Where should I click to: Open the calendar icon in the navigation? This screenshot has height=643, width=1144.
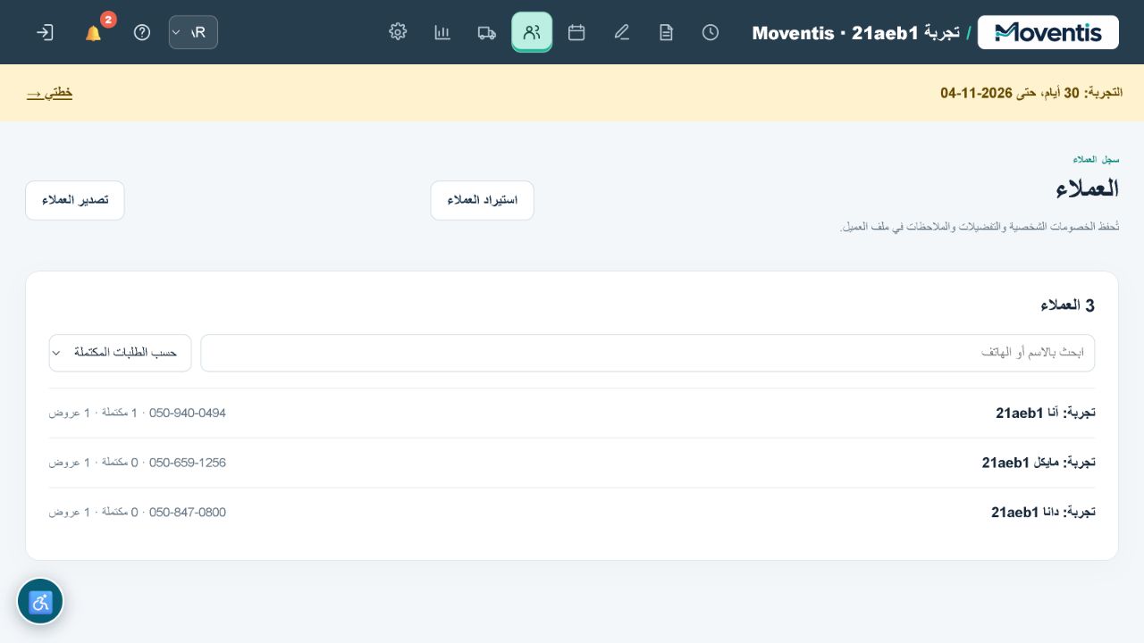tap(576, 32)
